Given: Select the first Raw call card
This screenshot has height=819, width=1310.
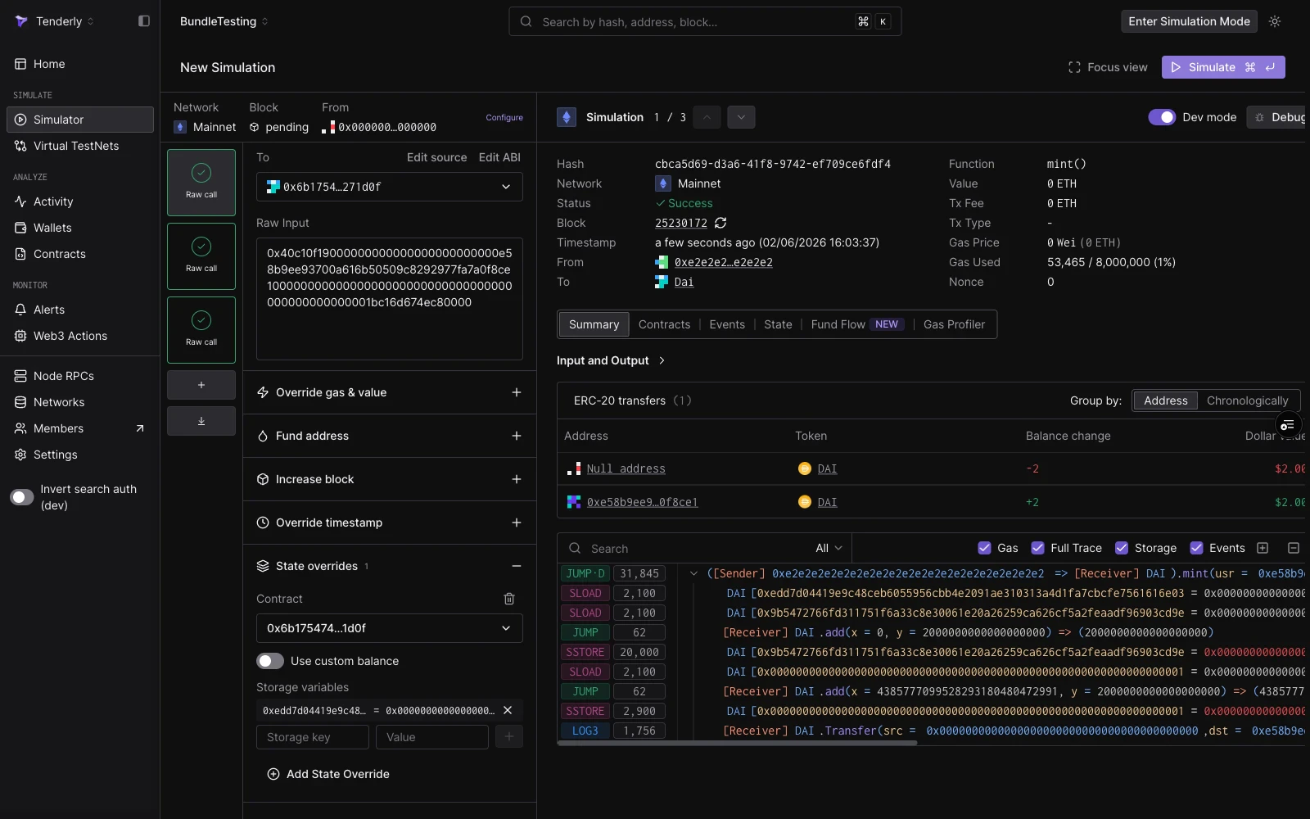Looking at the screenshot, I should click(x=201, y=183).
